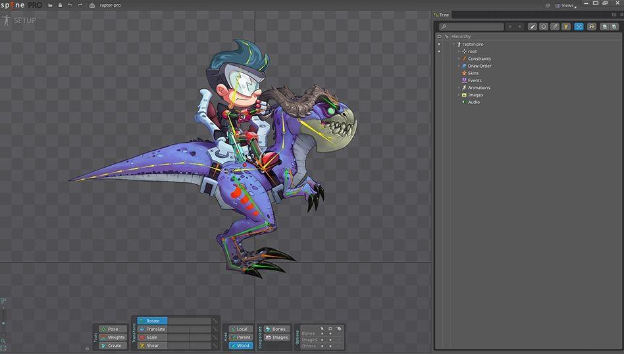
Task: Save project with the disk icon
Action: coord(60,5)
